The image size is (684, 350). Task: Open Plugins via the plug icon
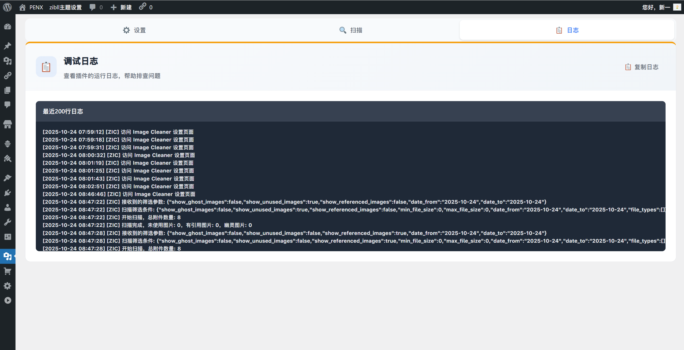tap(7, 193)
